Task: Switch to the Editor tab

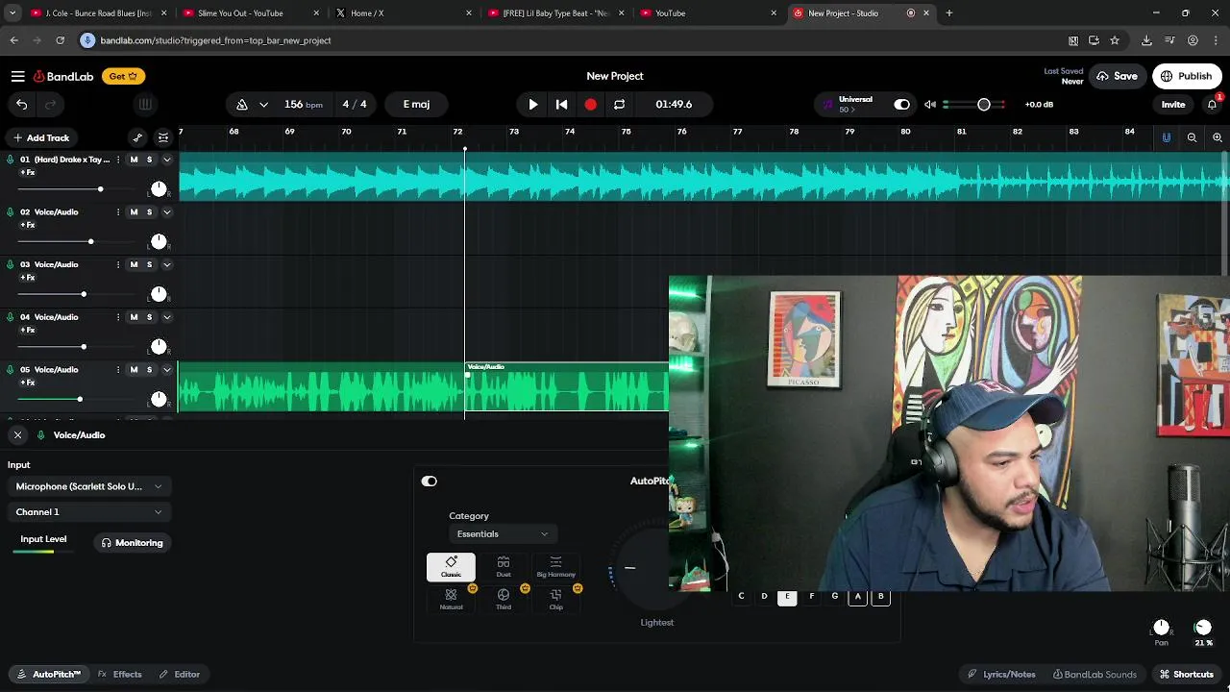Action: coord(180,675)
